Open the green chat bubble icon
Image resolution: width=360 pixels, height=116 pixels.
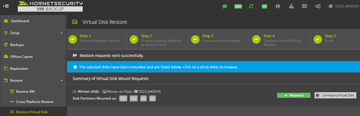click(x=225, y=6)
